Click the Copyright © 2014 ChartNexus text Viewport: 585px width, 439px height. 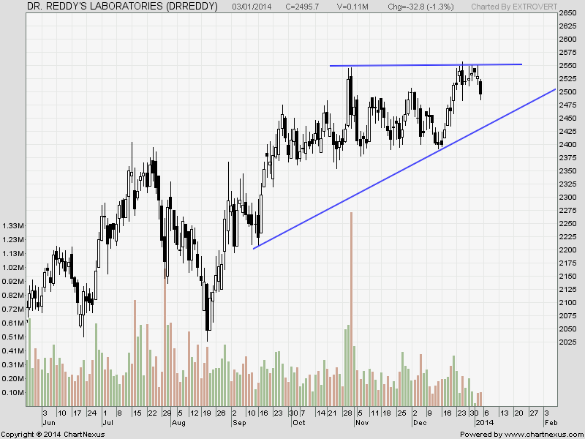(x=53, y=434)
